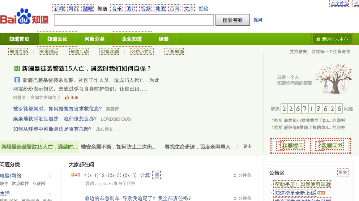Open the 百科 link
The height and width of the screenshot is (201, 359).
(x=175, y=9)
